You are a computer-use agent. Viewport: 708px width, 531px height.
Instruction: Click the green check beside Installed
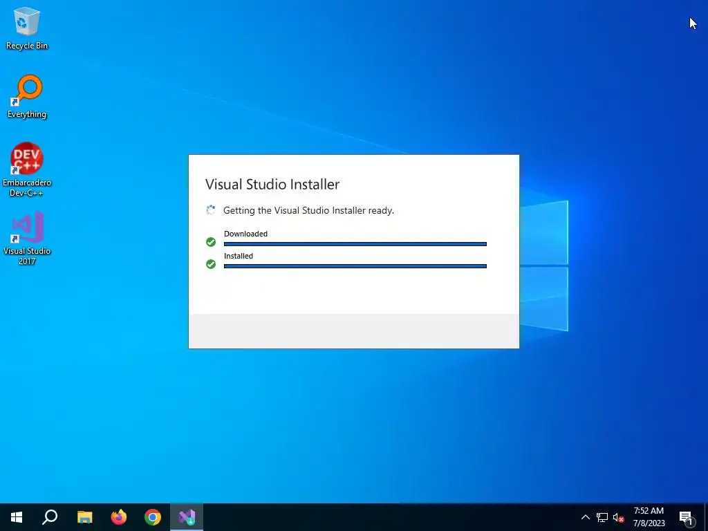pos(211,264)
